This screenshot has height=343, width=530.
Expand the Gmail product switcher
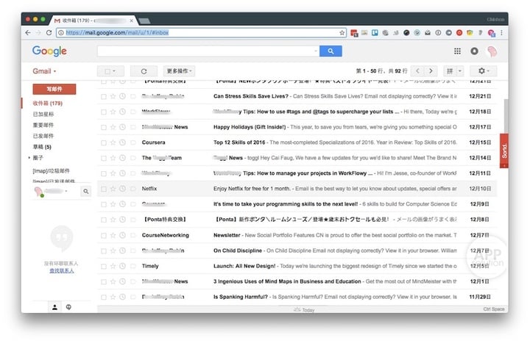tap(44, 71)
